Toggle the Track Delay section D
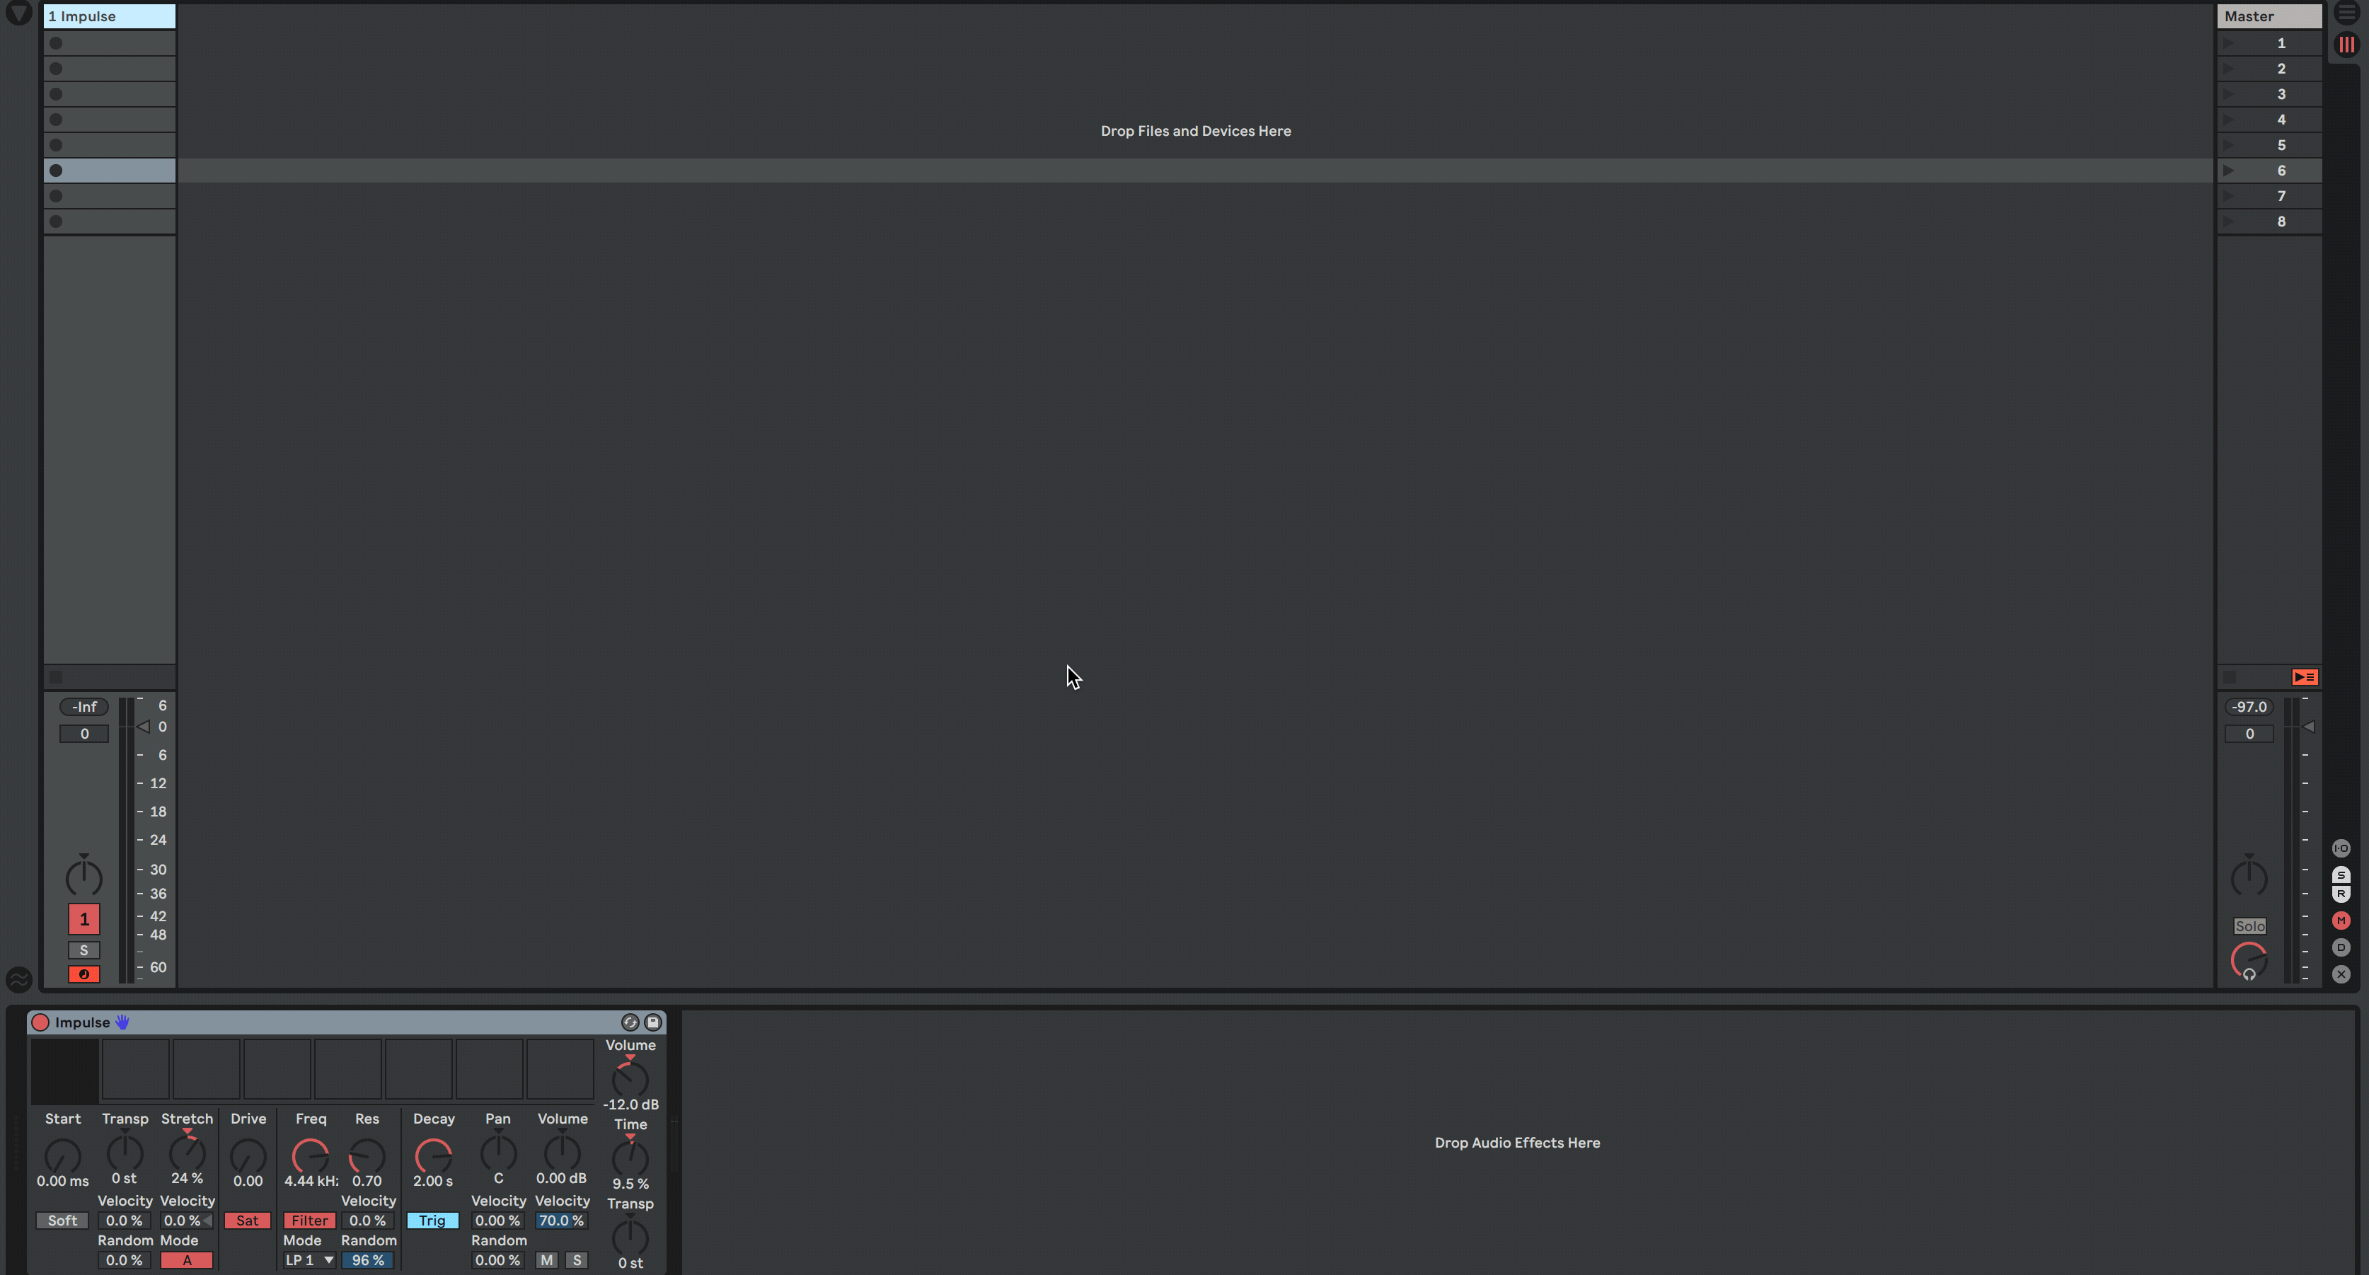2369x1275 pixels. [2341, 947]
